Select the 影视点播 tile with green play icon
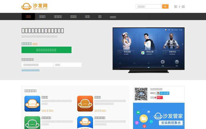Screen dimensions: 206x129 point(148,44)
